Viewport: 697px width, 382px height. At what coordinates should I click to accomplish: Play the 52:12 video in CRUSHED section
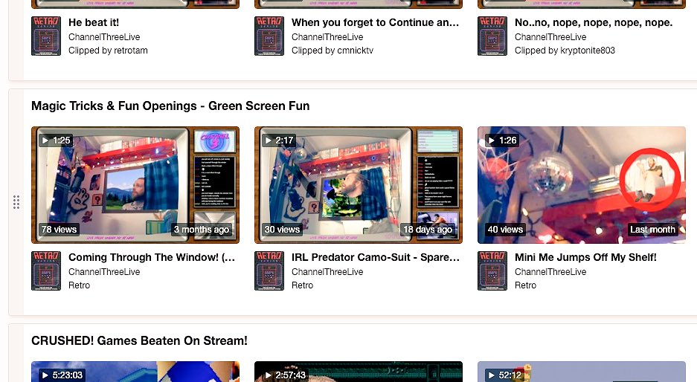pyautogui.click(x=582, y=372)
